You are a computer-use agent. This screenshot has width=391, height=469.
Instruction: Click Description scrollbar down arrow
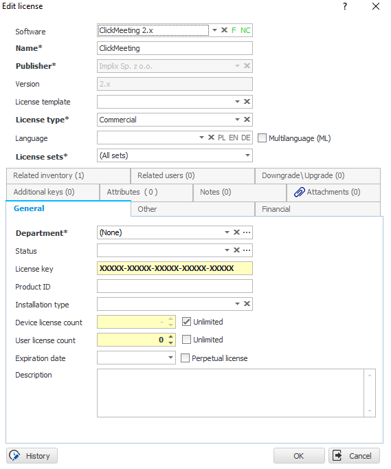tap(370, 411)
